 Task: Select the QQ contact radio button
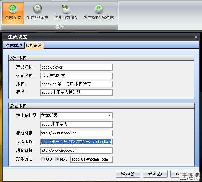pos(43,159)
